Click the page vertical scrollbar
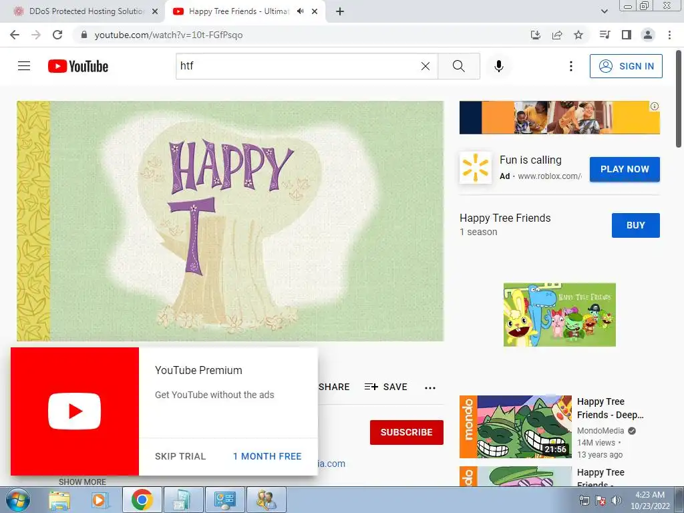The height and width of the screenshot is (513, 684). pyautogui.click(x=679, y=100)
